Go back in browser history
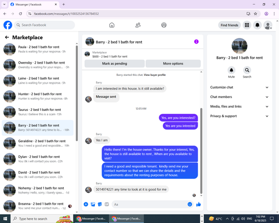Image resolution: width=279 pixels, height=223 pixels. (x=5, y=13)
